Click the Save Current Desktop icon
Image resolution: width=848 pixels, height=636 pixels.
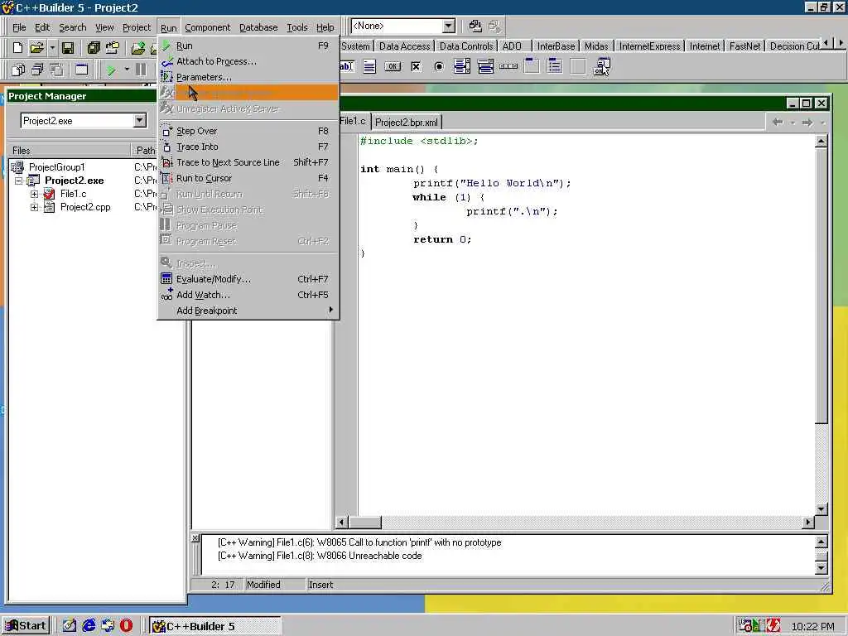coord(475,26)
